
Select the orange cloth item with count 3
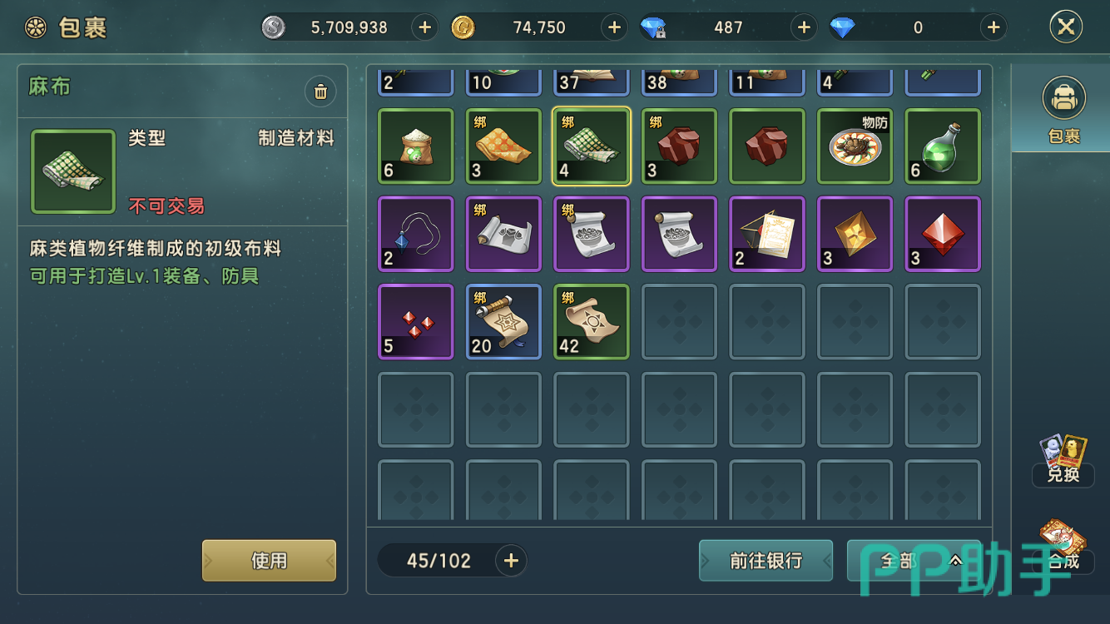503,146
